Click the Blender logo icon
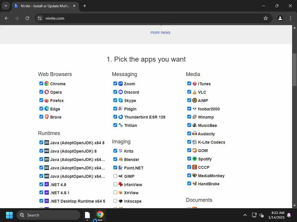The image size is (297, 222). [121, 159]
